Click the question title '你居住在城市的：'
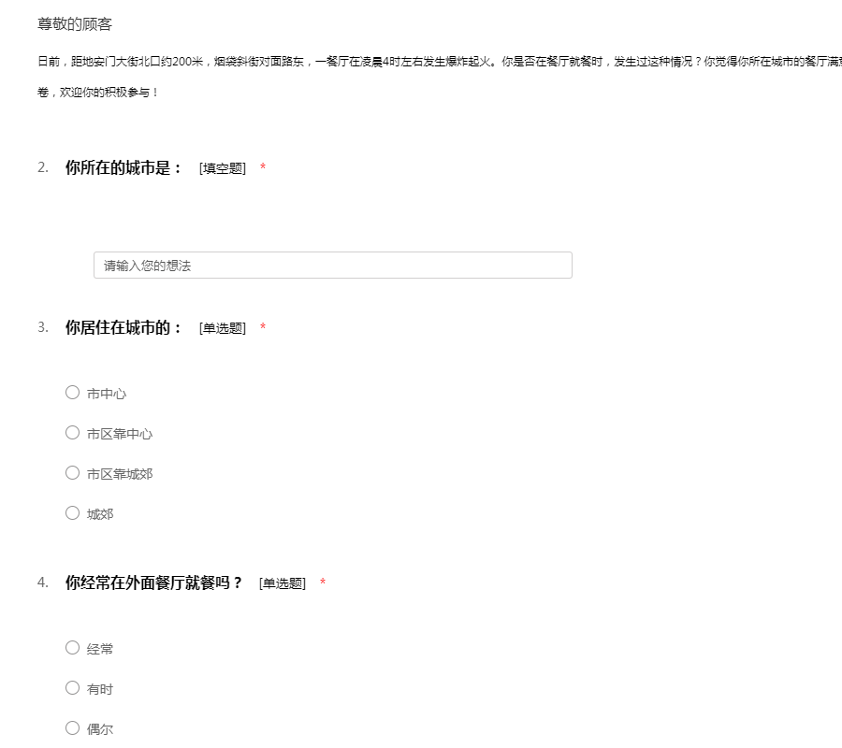842x748 pixels. pyautogui.click(x=123, y=328)
